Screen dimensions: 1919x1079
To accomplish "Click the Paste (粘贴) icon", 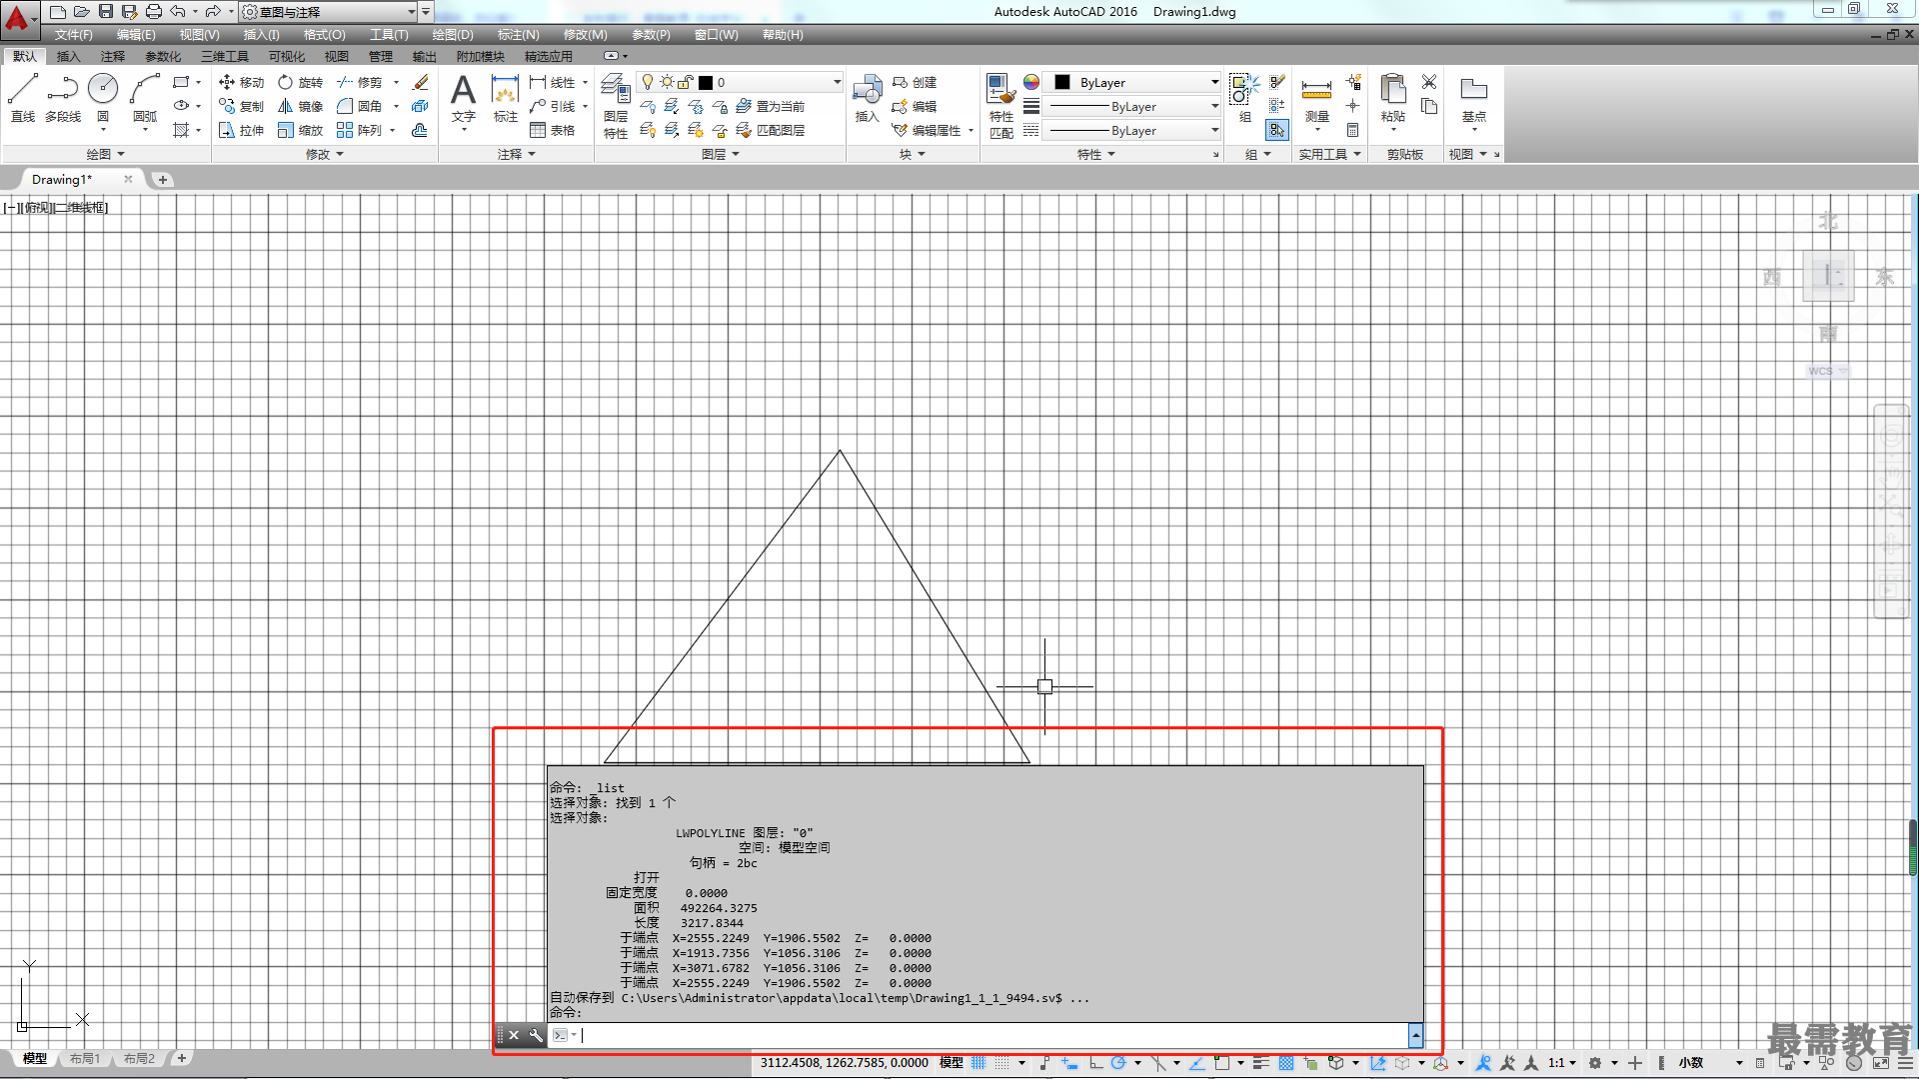I will [1392, 98].
